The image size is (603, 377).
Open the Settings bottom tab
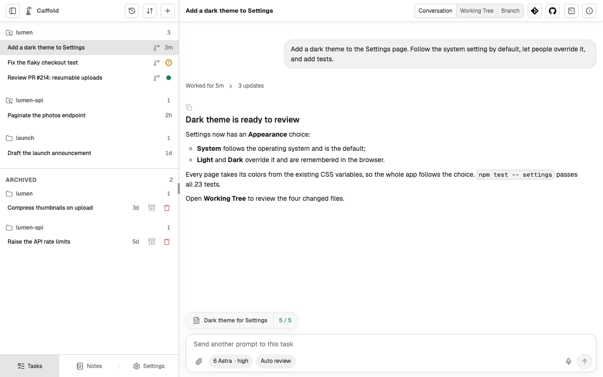coord(149,366)
